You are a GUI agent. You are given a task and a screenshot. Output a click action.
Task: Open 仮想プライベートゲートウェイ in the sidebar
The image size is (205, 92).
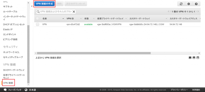coord(14,76)
